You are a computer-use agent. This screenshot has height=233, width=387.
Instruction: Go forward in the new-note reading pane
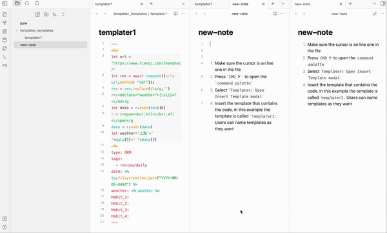click(x=304, y=14)
